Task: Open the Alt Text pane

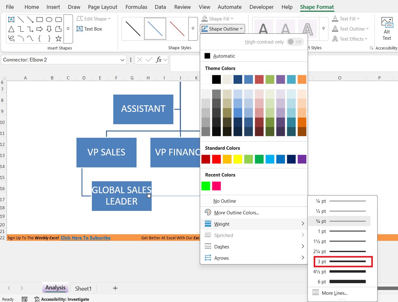Action: coord(387,29)
